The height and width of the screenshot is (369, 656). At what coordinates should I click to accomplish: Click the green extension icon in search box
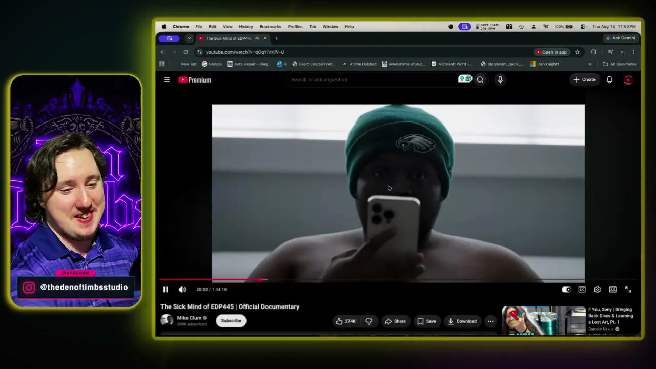click(465, 79)
